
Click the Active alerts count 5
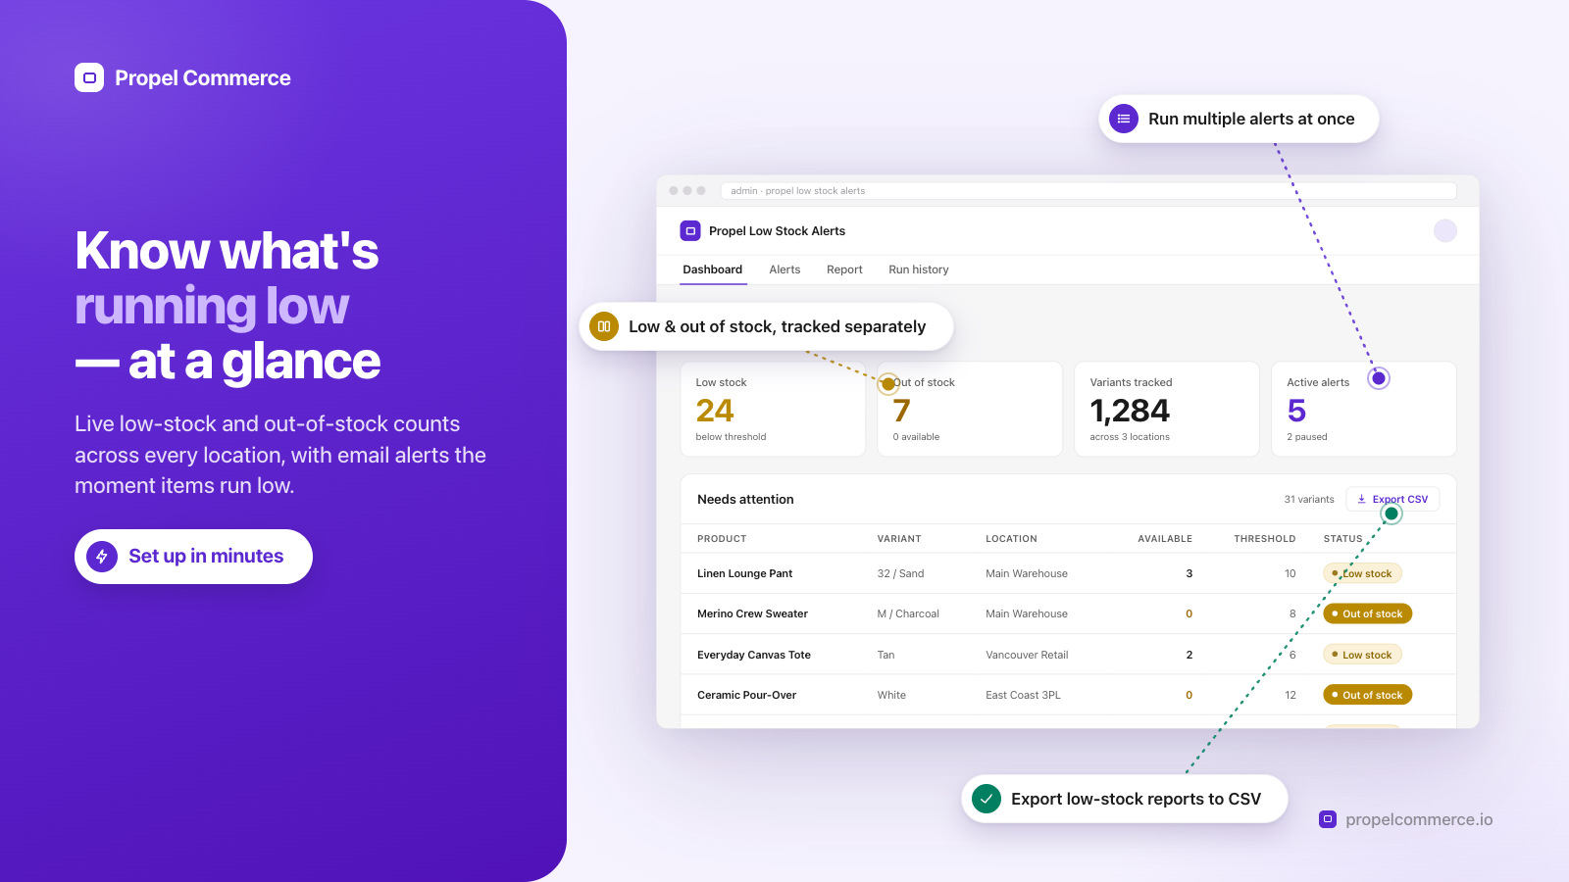click(x=1296, y=411)
